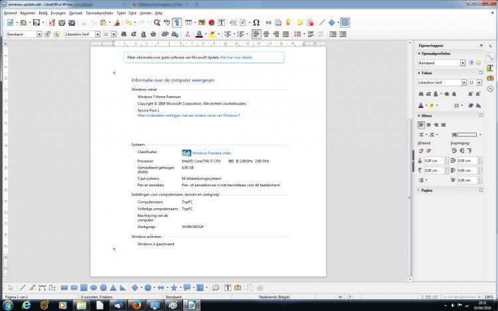Viewport: 498px width, 311px height.
Task: Toggle left alignment in sidebar Alinea section
Action: [421, 125]
